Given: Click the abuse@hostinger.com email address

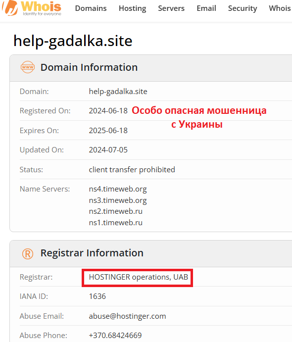Looking at the screenshot, I should click(127, 316).
